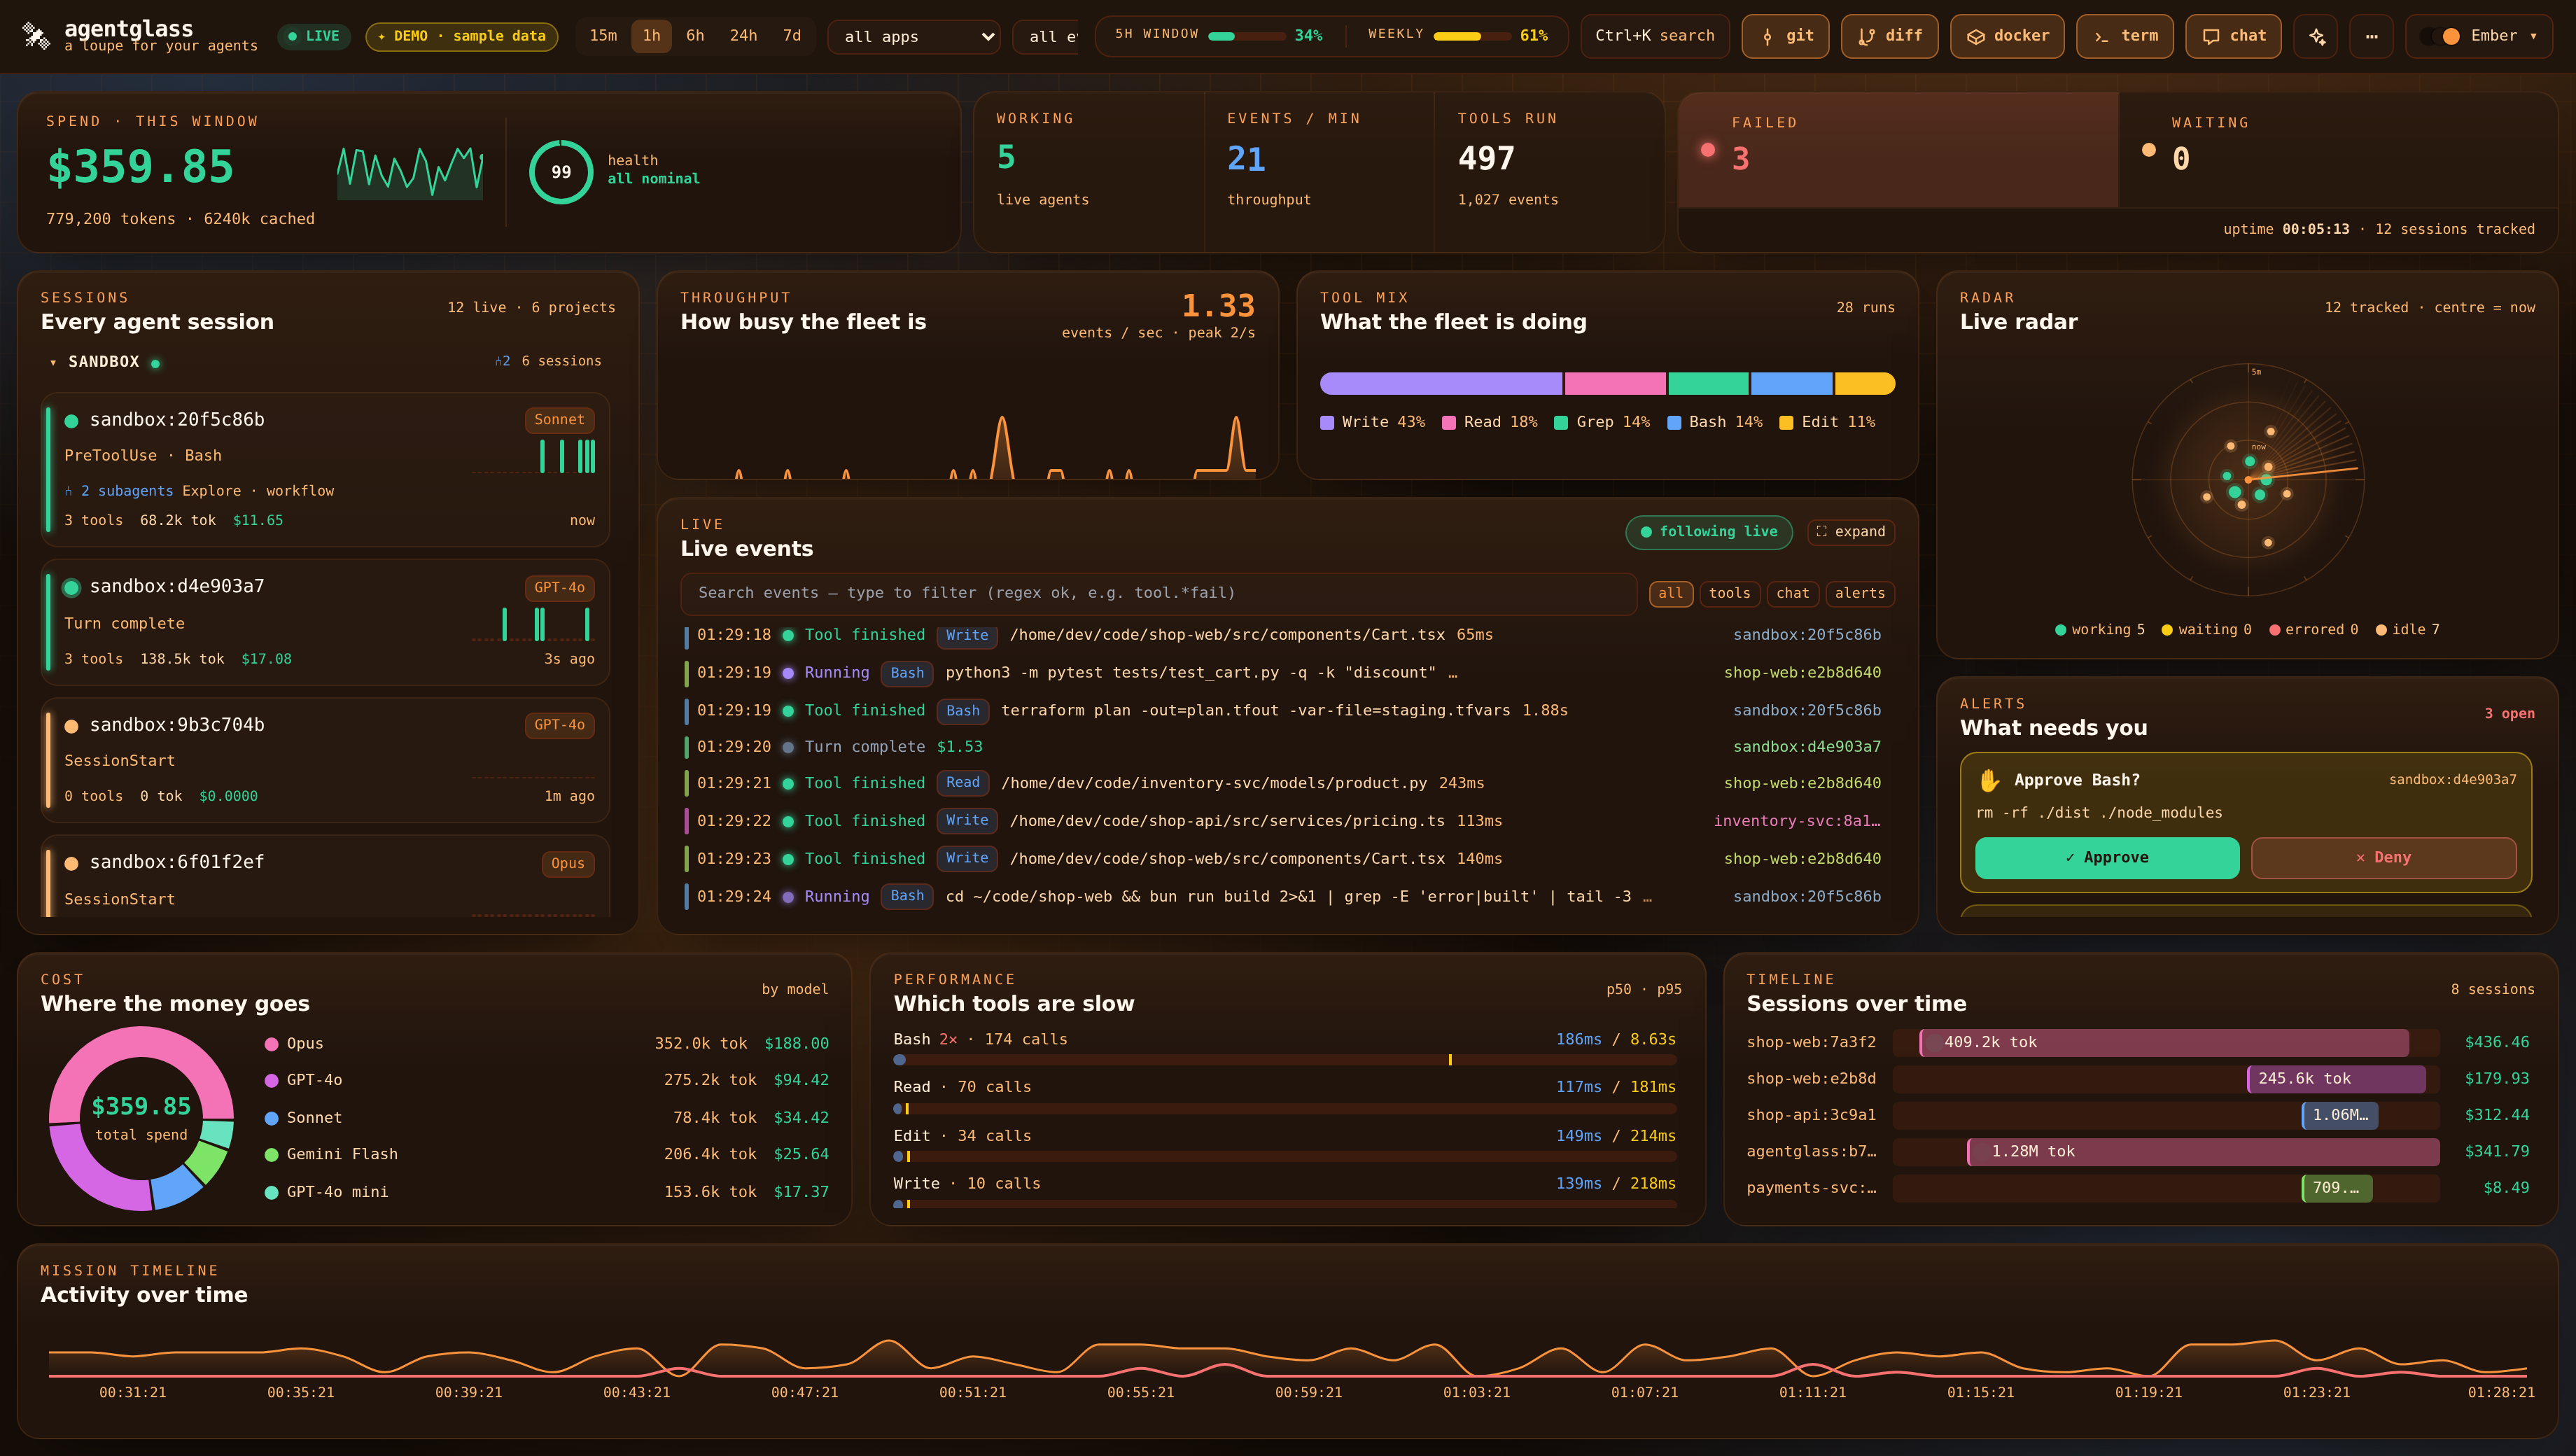Image resolution: width=2576 pixels, height=1456 pixels.
Task: Click the WAITING indicator dot
Action: tap(2148, 150)
